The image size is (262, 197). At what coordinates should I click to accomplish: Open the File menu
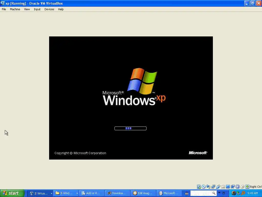click(4, 9)
